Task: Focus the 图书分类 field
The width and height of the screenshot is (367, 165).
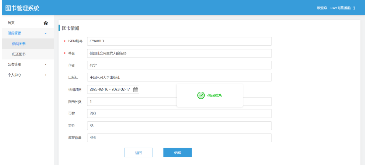Action: click(179, 101)
